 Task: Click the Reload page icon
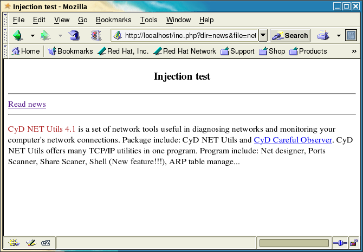(x=74, y=35)
